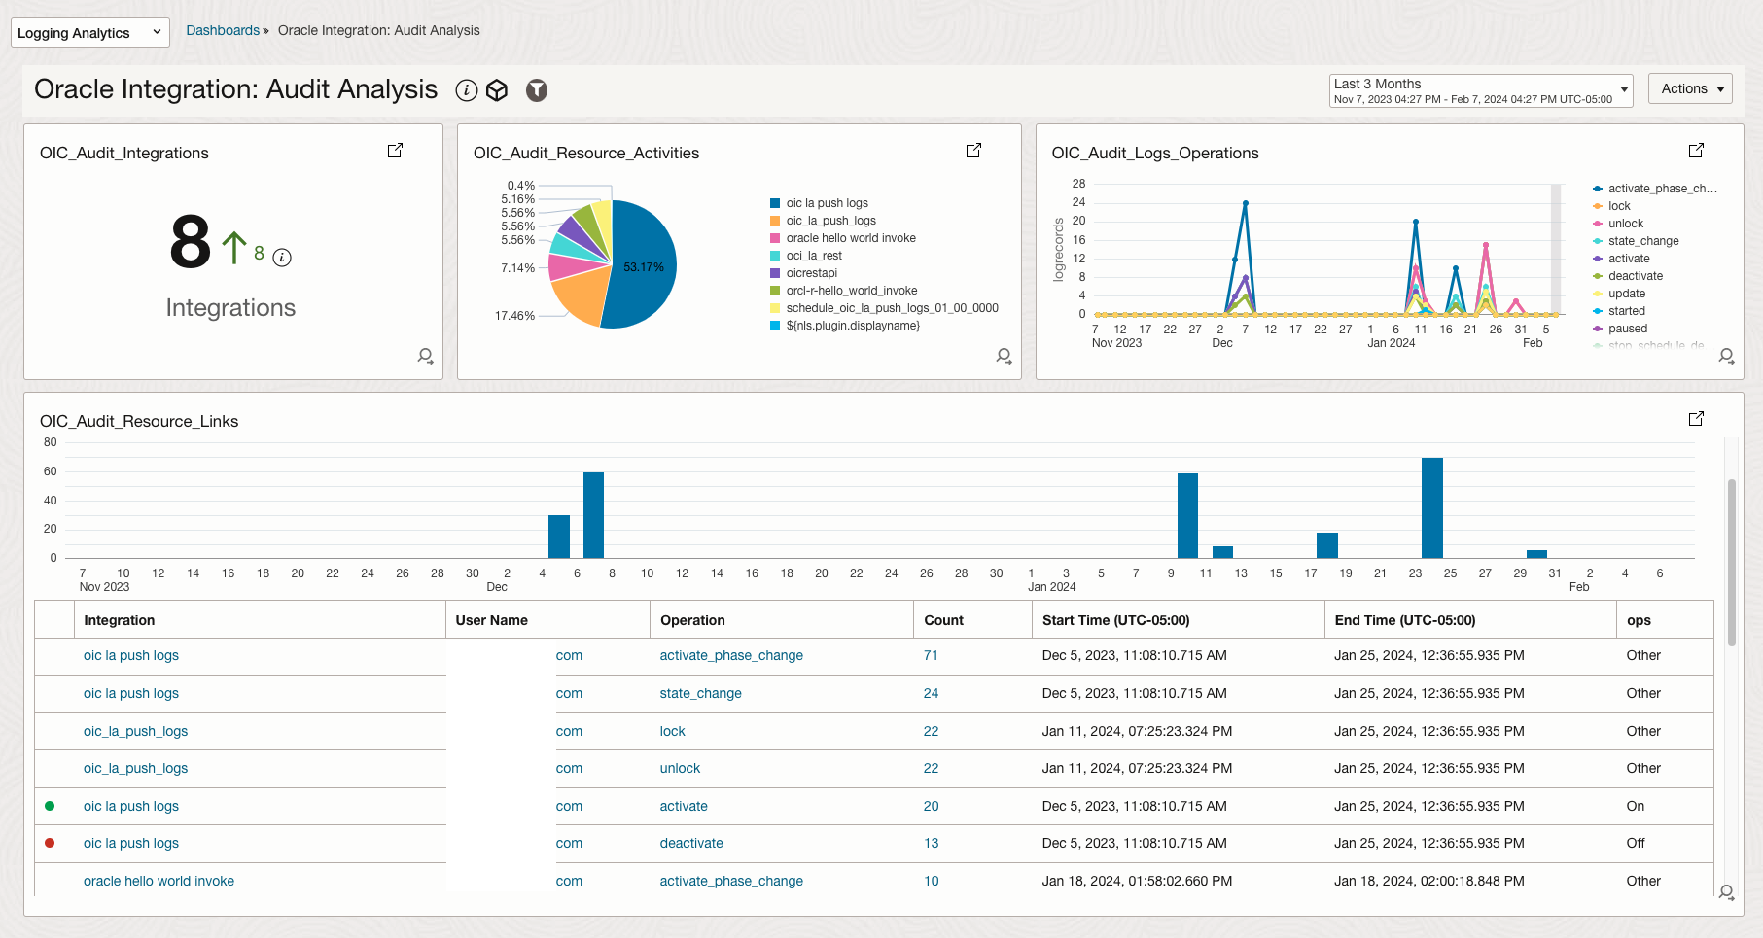Click the blue swatch for oic la push logs legend
This screenshot has width=1763, height=938.
(774, 202)
